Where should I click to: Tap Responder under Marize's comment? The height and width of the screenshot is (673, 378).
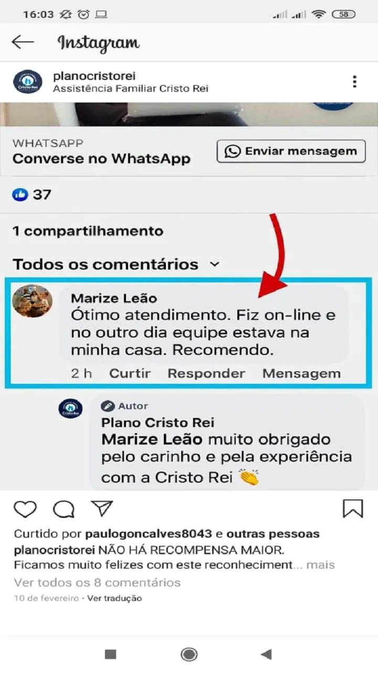[x=206, y=373]
